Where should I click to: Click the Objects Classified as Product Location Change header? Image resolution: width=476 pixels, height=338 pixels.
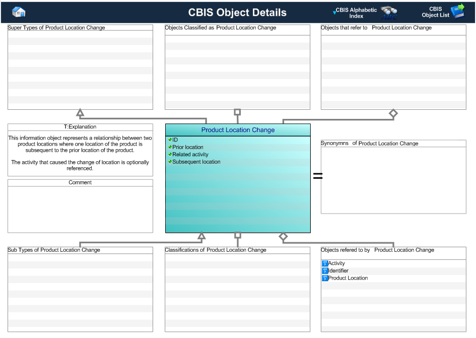coord(221,28)
